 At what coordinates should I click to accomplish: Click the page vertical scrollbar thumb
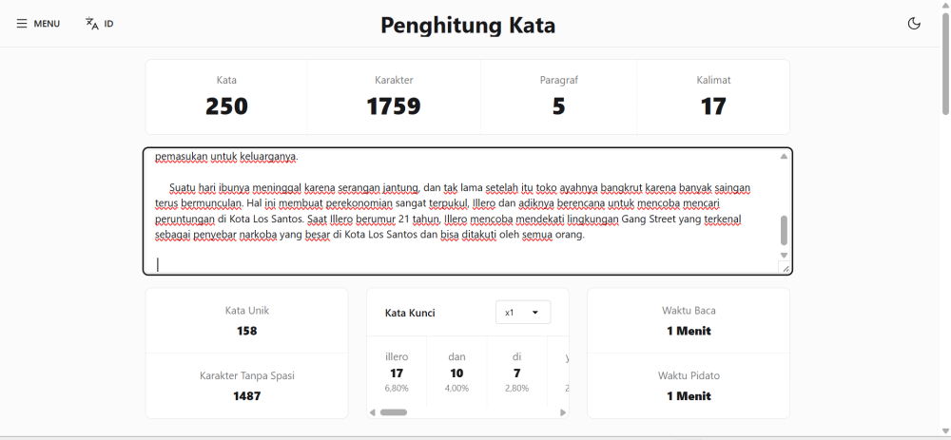[x=945, y=64]
